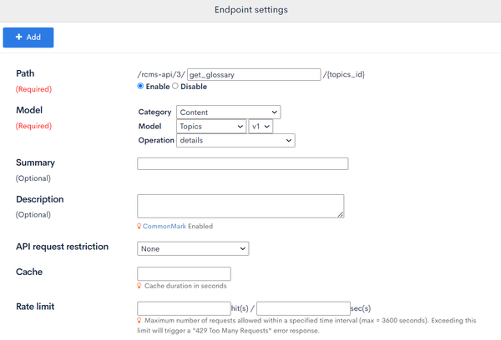Viewport: 501px width, 340px height.
Task: Click lightbulb icon beside Cache duration hint
Action: pos(139,286)
